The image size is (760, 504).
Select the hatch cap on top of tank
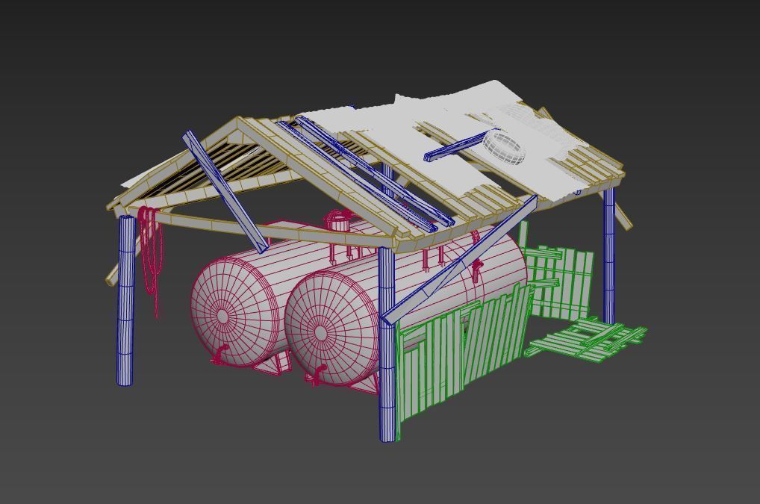[339, 220]
